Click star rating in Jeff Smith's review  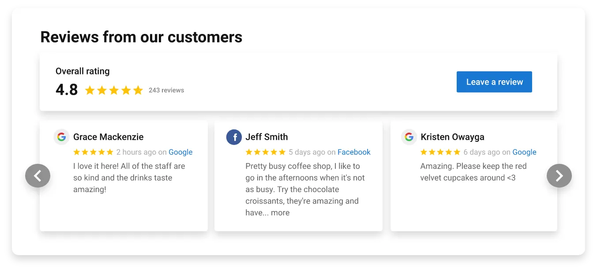pyautogui.click(x=266, y=152)
